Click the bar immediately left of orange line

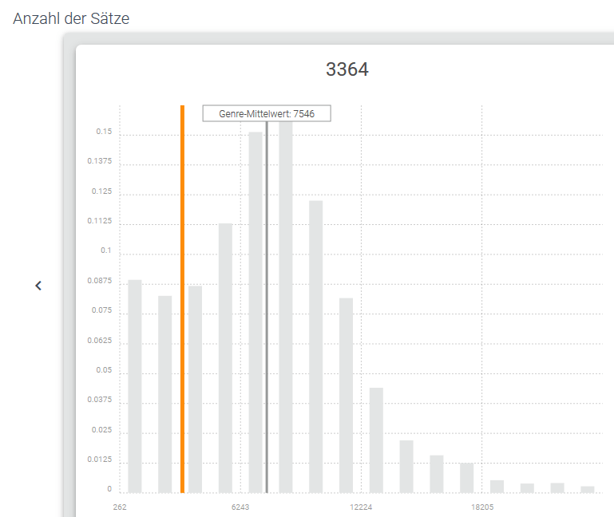[x=165, y=394]
